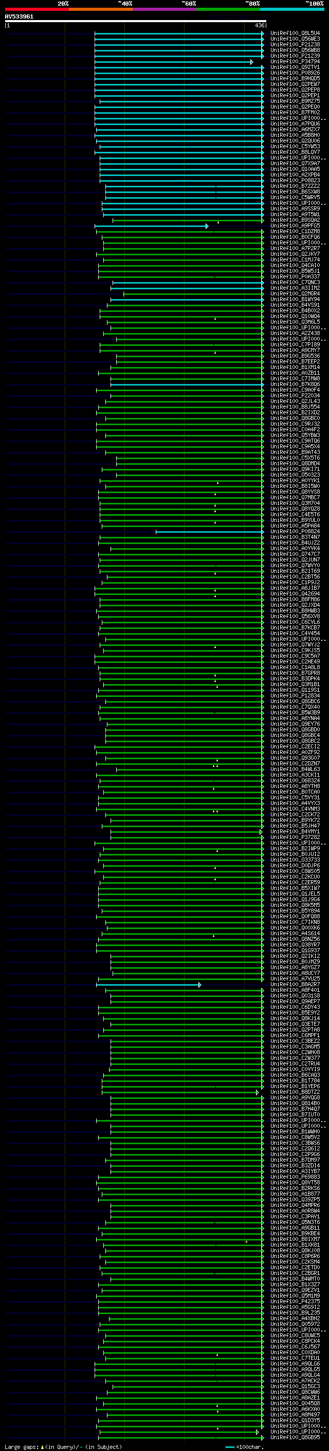Open hit UniRef100_Q7MBC7
Image resolution: width=329 pixels, height=1451 pixels.
295,497
